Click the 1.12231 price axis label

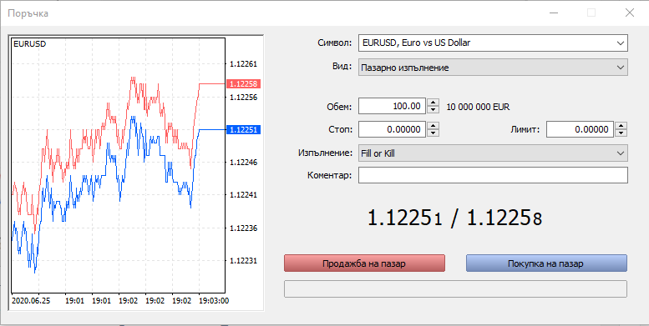pyautogui.click(x=243, y=261)
